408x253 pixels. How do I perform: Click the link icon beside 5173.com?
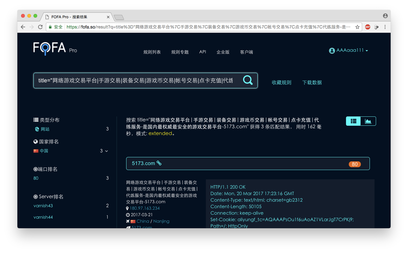pos(159,163)
